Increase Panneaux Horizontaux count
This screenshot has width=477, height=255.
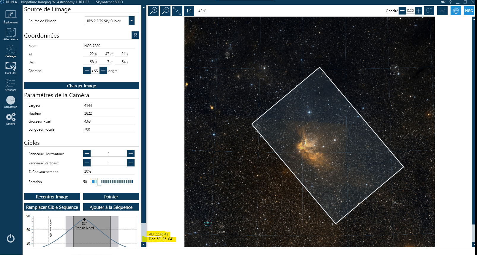[131, 153]
